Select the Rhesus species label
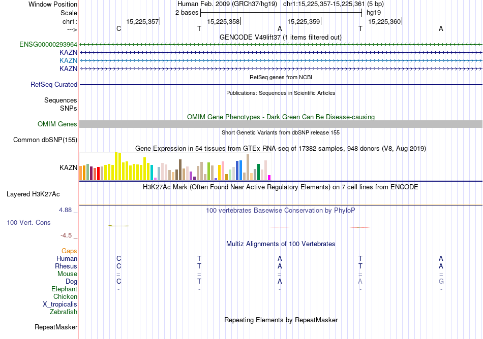 (x=66, y=266)
